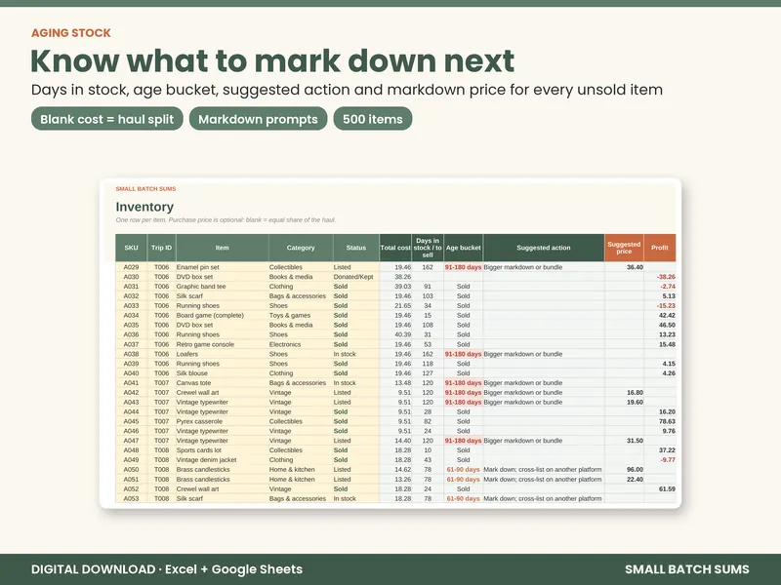Click '61-90 days' age bucket in row A050
Screen dimensions: 781x585
tap(463, 470)
